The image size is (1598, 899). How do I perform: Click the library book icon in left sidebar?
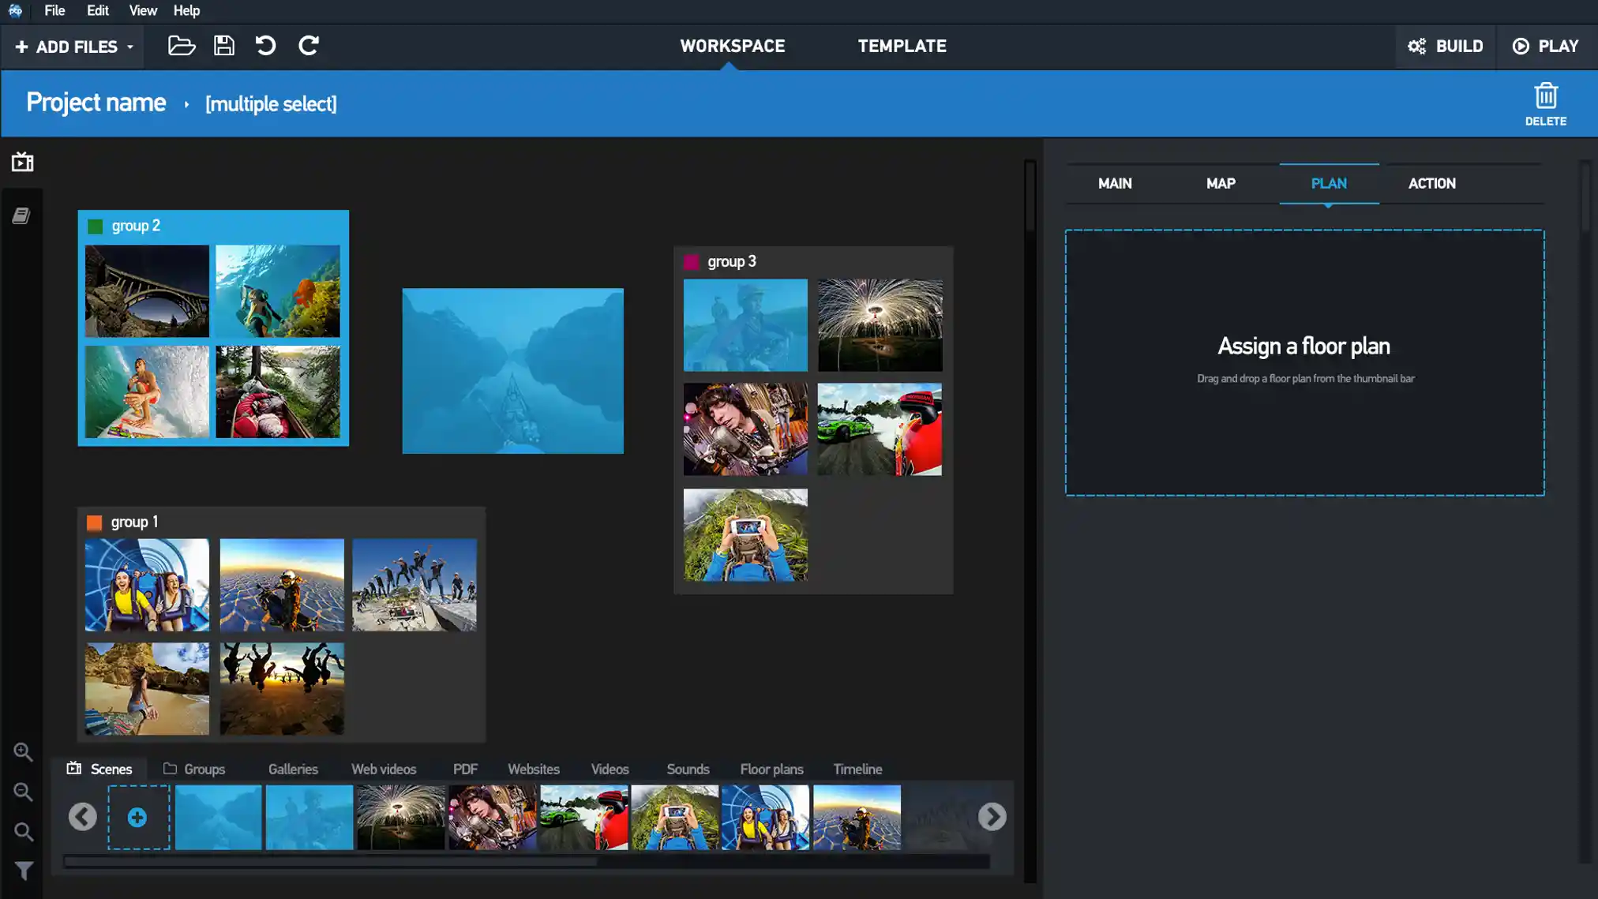click(21, 215)
